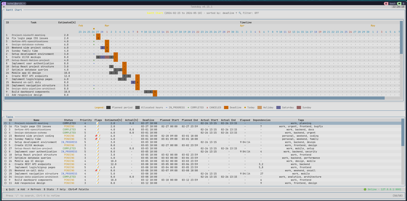Sort by the Status column header

coord(69,120)
